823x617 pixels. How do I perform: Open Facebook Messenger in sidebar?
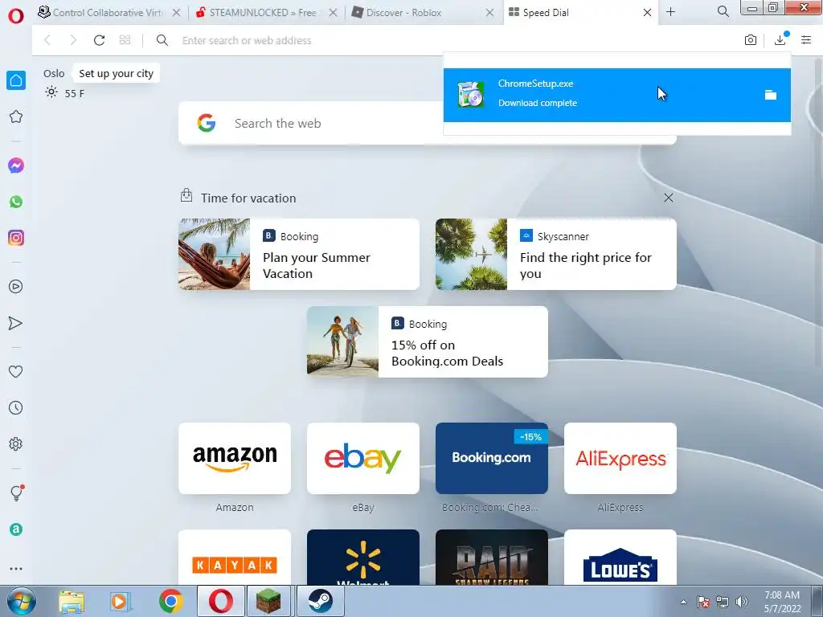(16, 165)
